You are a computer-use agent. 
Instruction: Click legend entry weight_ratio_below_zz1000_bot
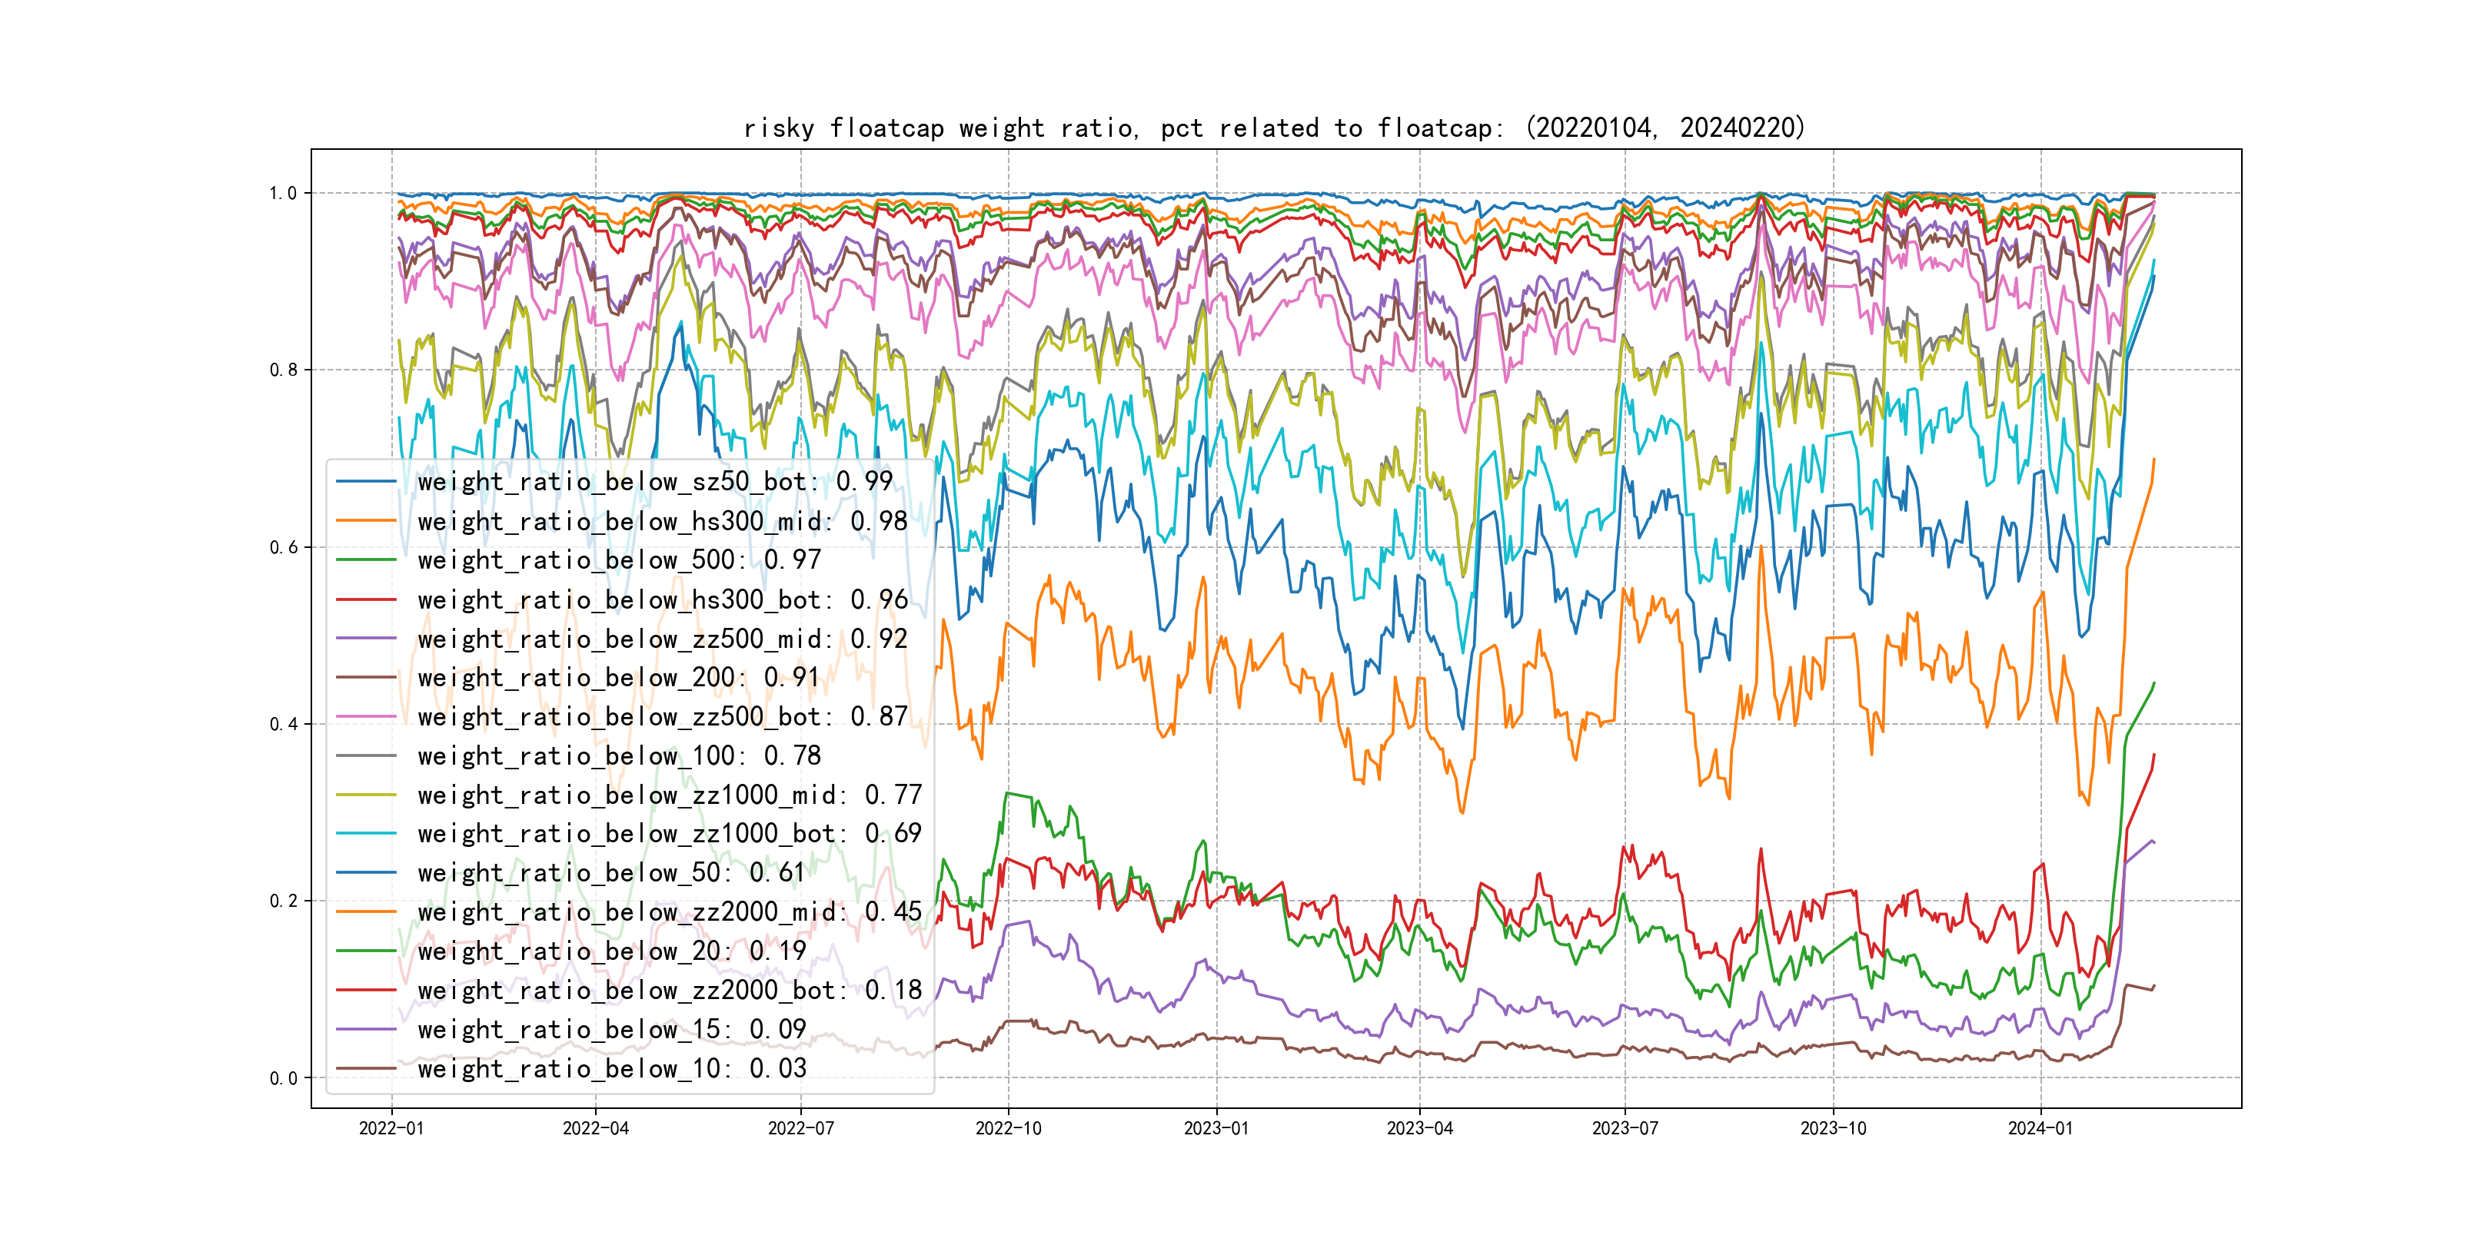coord(669,833)
